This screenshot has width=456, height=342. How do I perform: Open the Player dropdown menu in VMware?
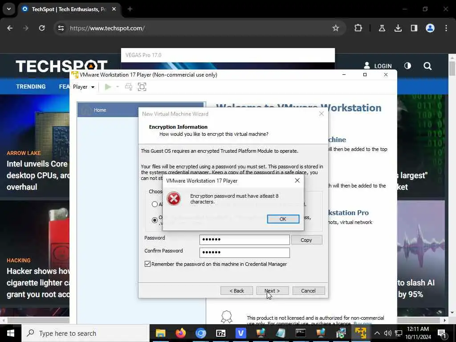[84, 87]
